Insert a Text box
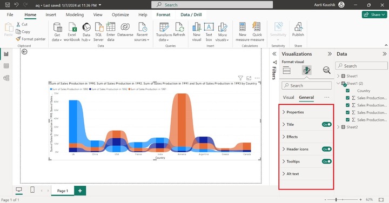Viewport: 389px width, 203px height. click(x=209, y=32)
